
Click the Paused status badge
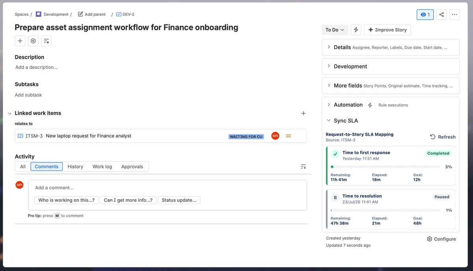pos(442,196)
